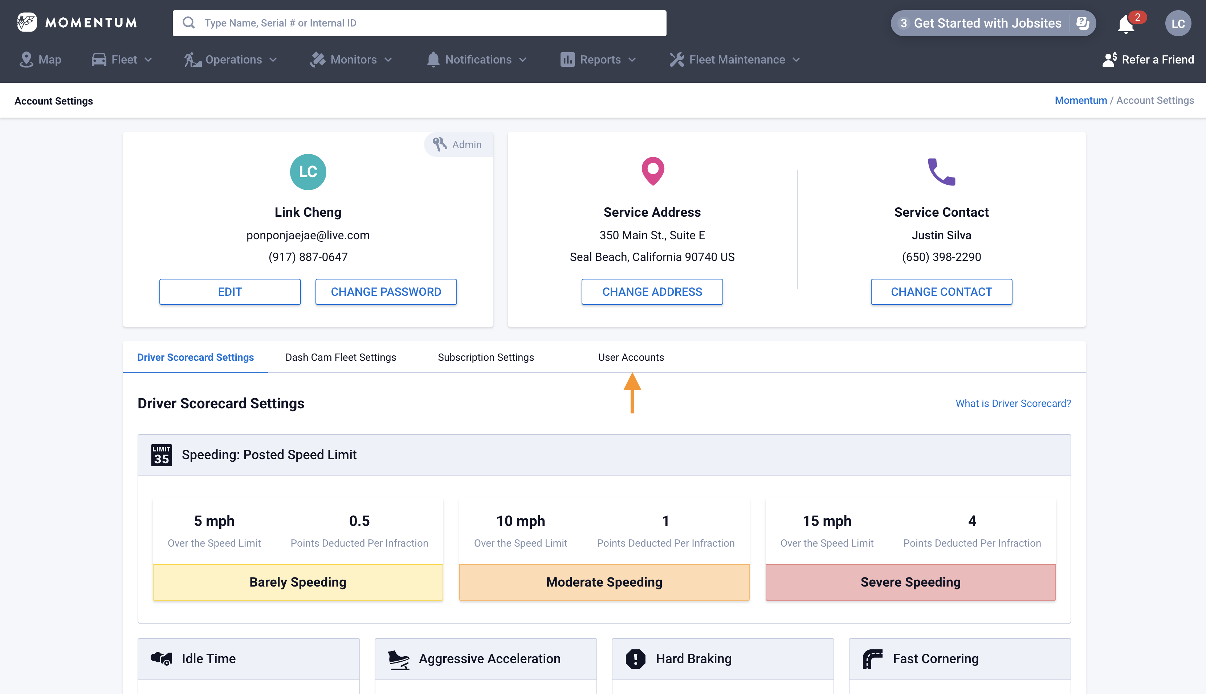
Task: Open notifications bell with 2 alerts
Action: pos(1126,24)
